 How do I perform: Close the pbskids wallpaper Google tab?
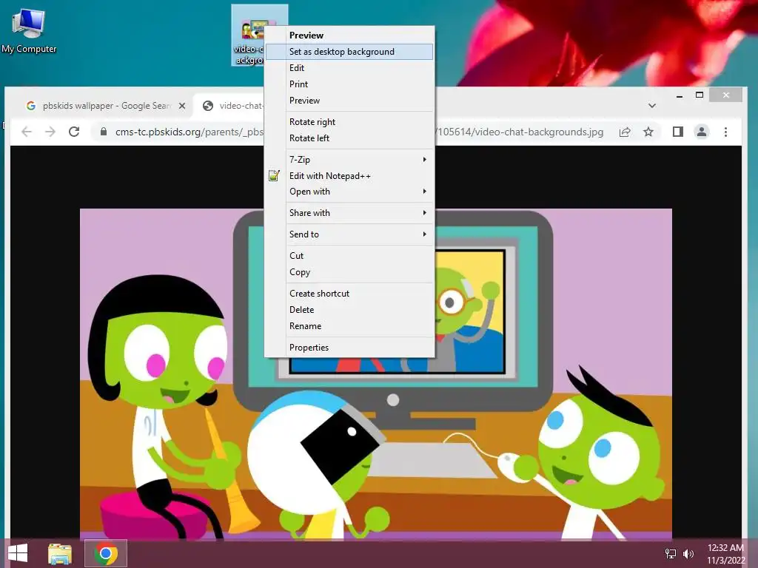coord(182,106)
